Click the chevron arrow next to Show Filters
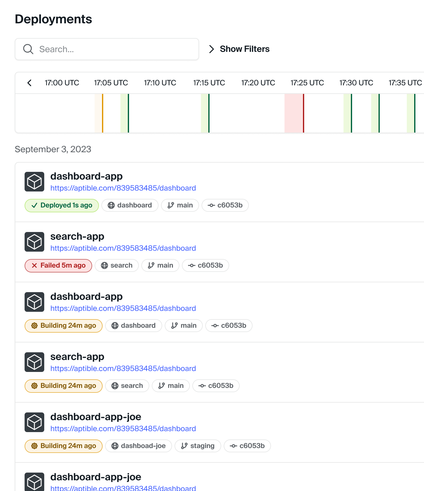Image resolution: width=424 pixels, height=491 pixels. [211, 49]
